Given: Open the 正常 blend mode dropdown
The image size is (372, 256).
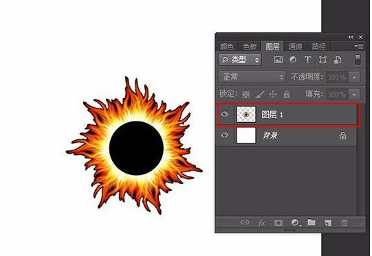Looking at the screenshot, I should click(x=252, y=77).
